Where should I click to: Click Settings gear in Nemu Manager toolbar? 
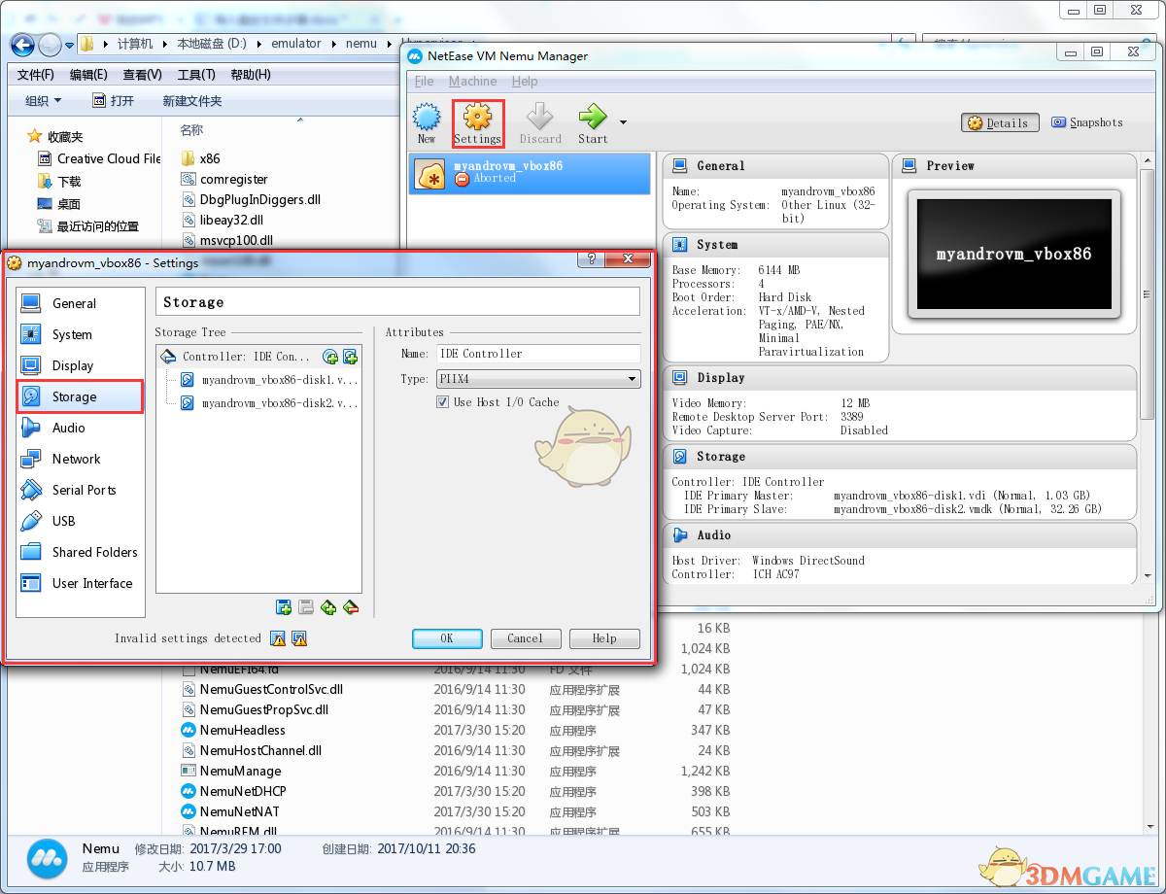click(x=477, y=123)
